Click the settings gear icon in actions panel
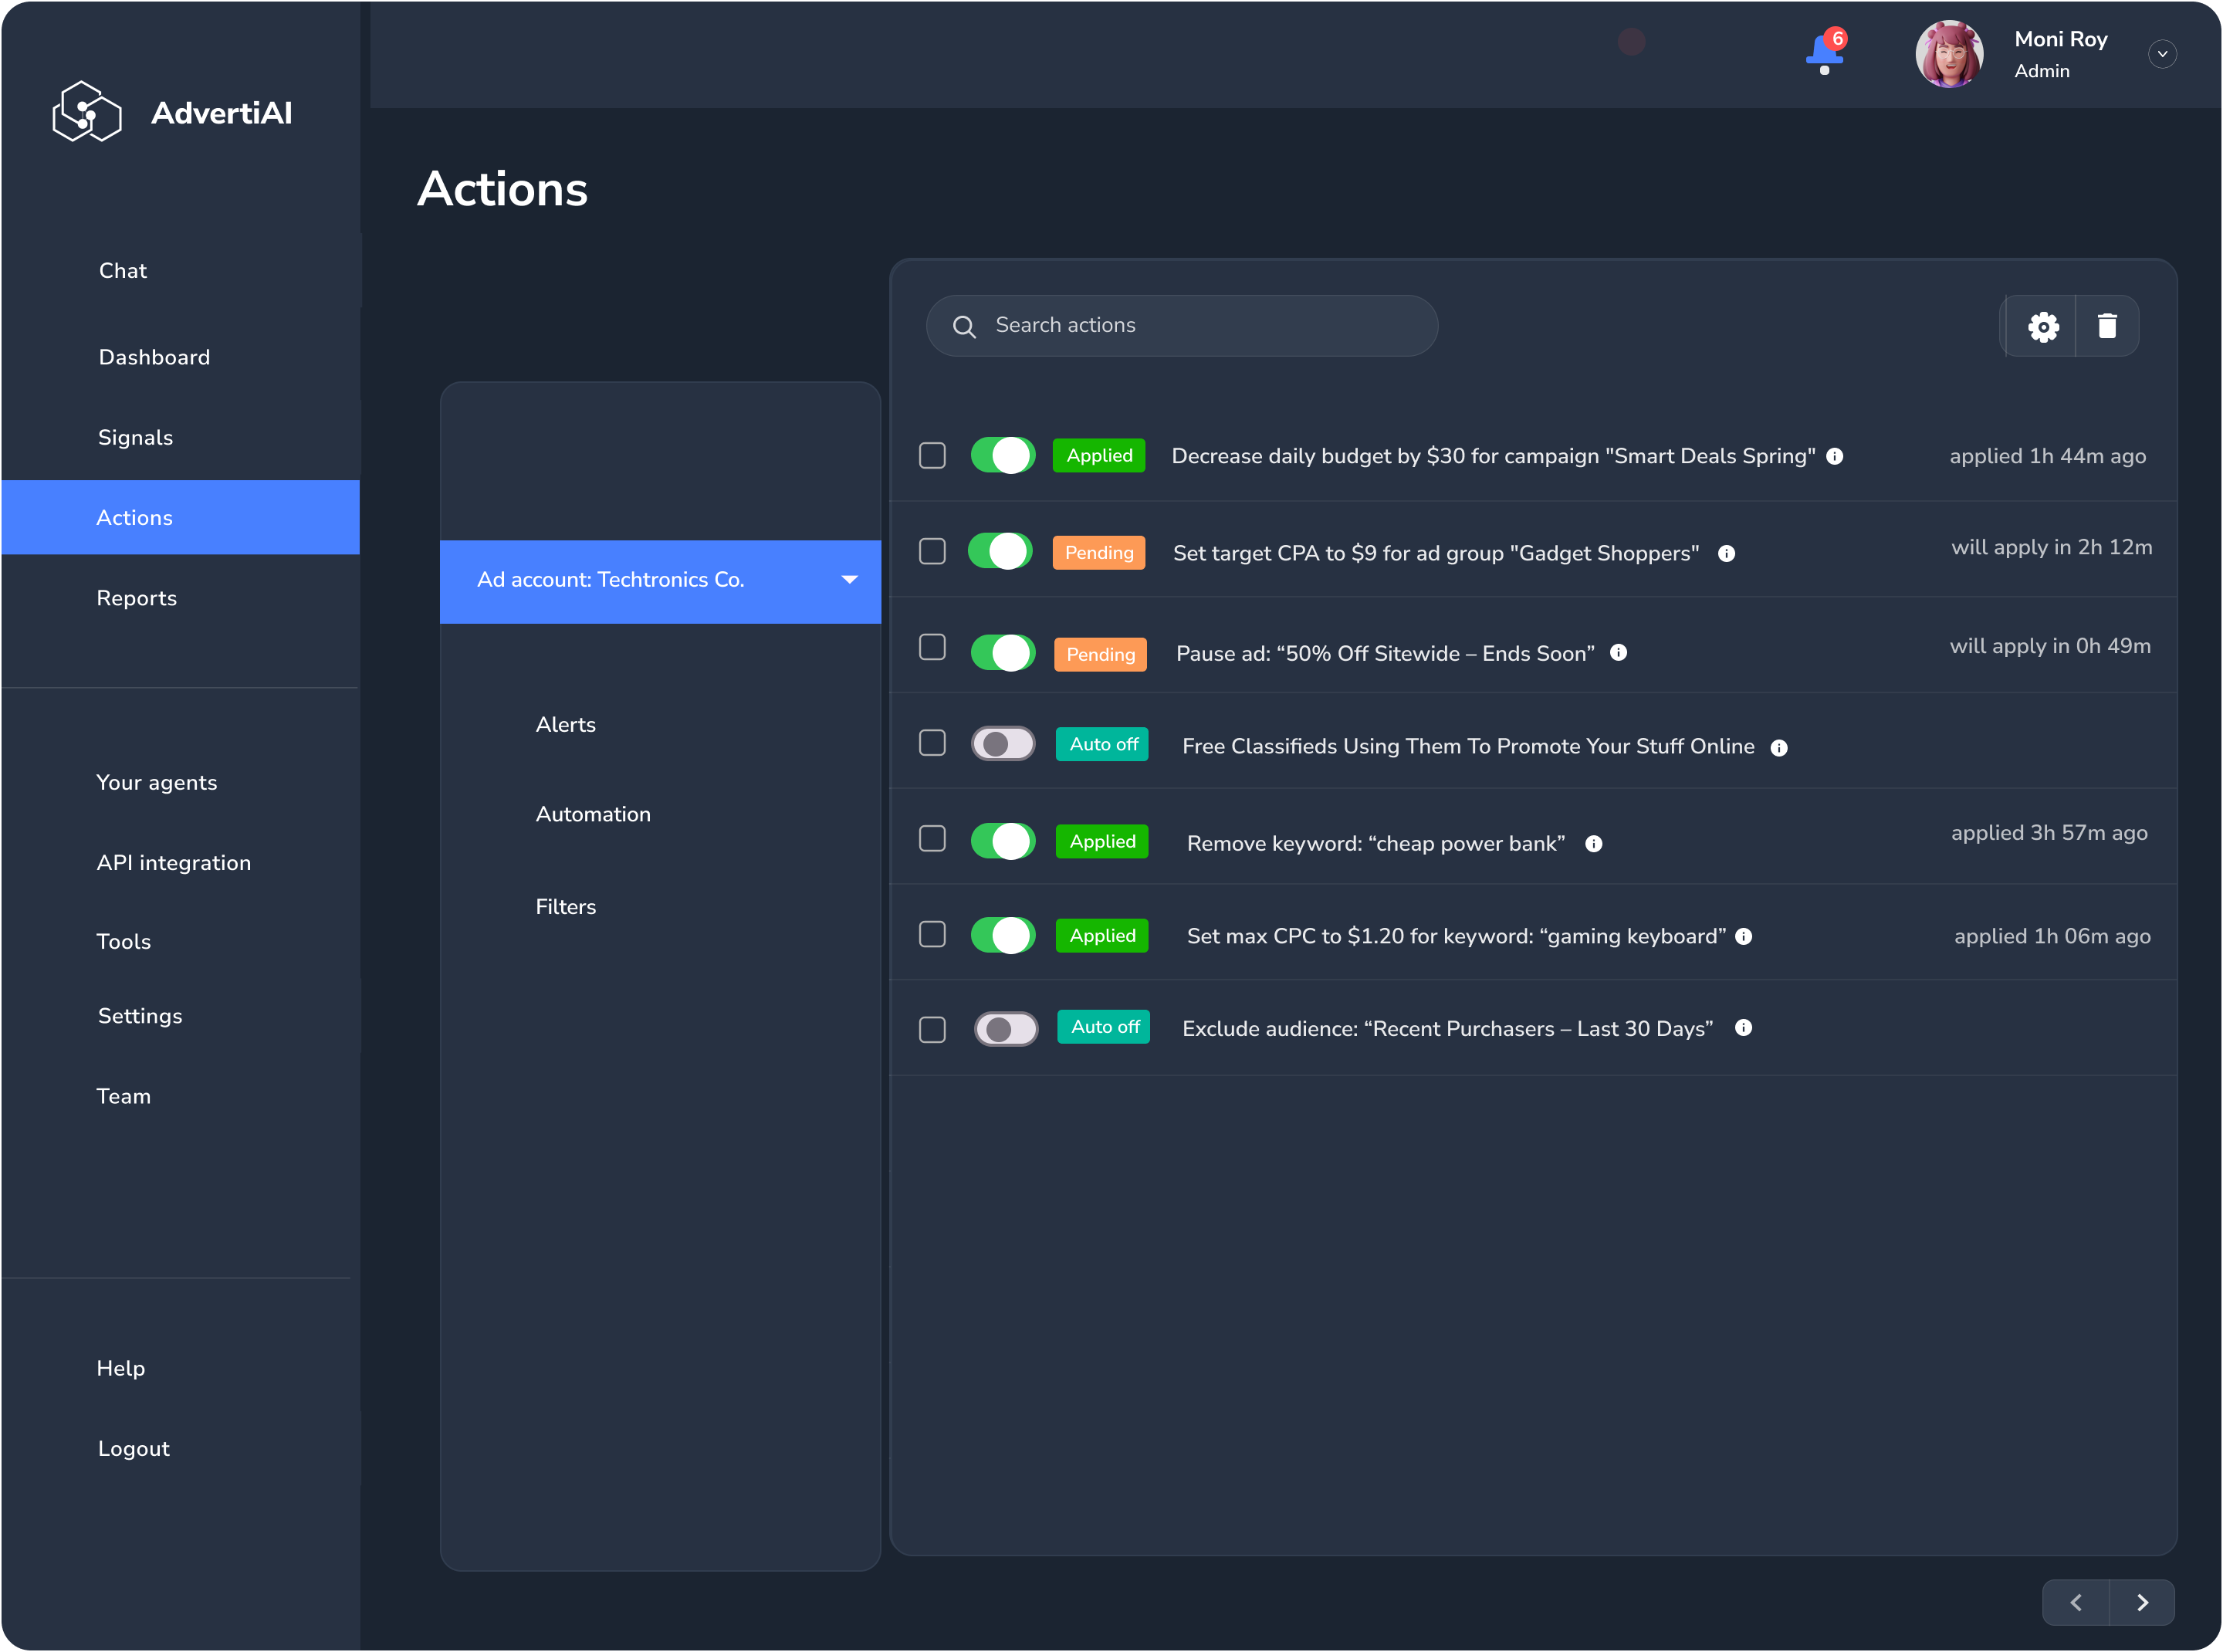Screen dimensions: 2223x1652 (2043, 326)
